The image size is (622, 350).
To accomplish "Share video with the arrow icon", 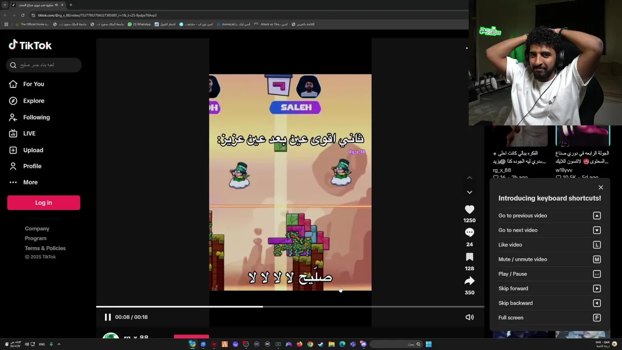I will [469, 280].
